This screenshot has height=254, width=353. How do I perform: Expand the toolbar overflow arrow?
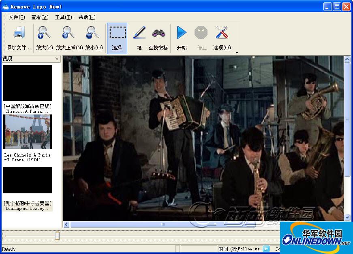click(237, 53)
